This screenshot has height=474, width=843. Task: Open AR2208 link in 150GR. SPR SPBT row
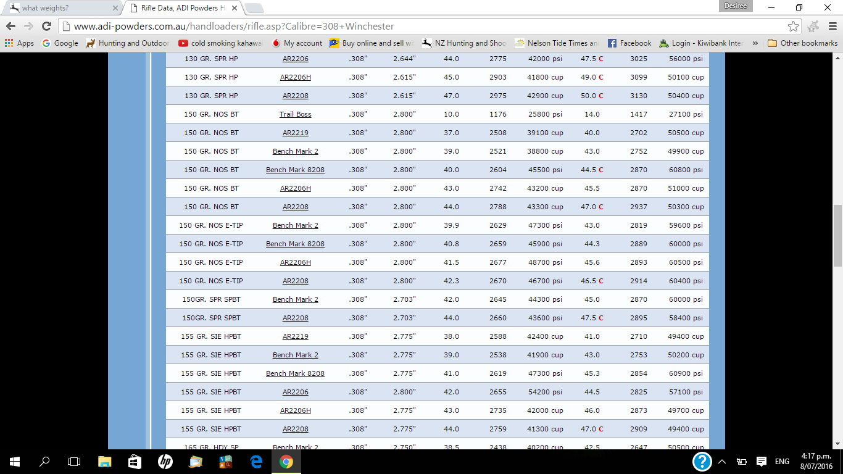pyautogui.click(x=295, y=318)
